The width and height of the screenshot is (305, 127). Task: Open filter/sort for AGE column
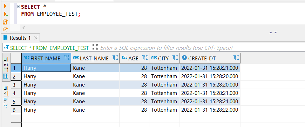click(x=145, y=58)
